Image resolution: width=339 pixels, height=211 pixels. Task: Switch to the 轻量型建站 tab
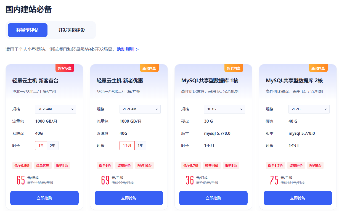pyautogui.click(x=28, y=30)
